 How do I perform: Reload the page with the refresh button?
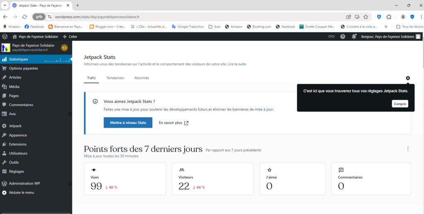[24, 17]
